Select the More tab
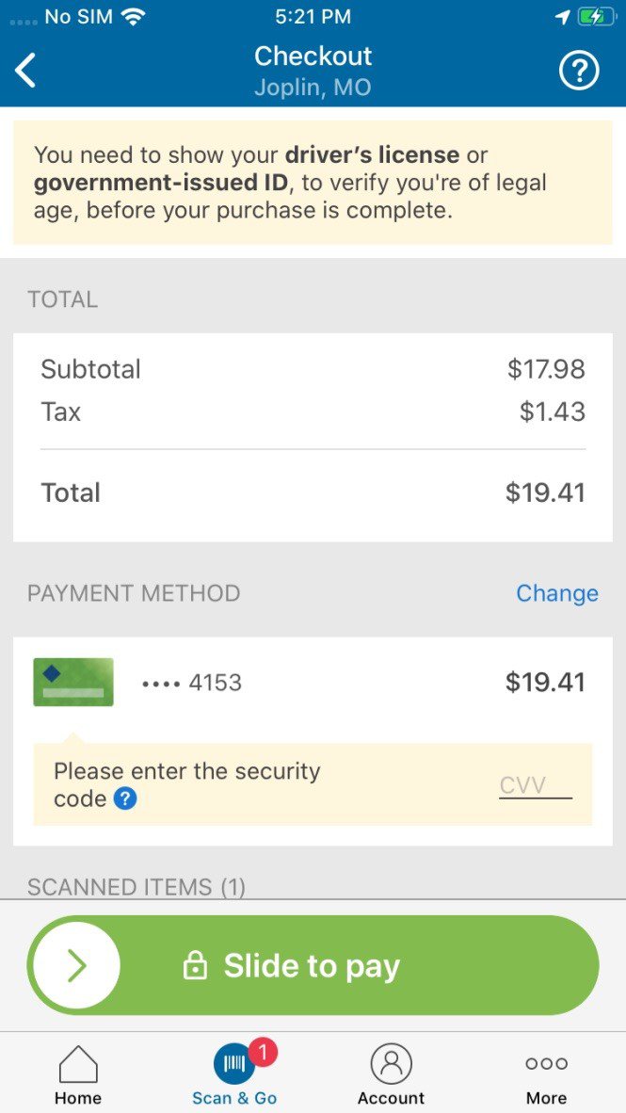Viewport: 626px width, 1113px height. pyautogui.click(x=545, y=1073)
